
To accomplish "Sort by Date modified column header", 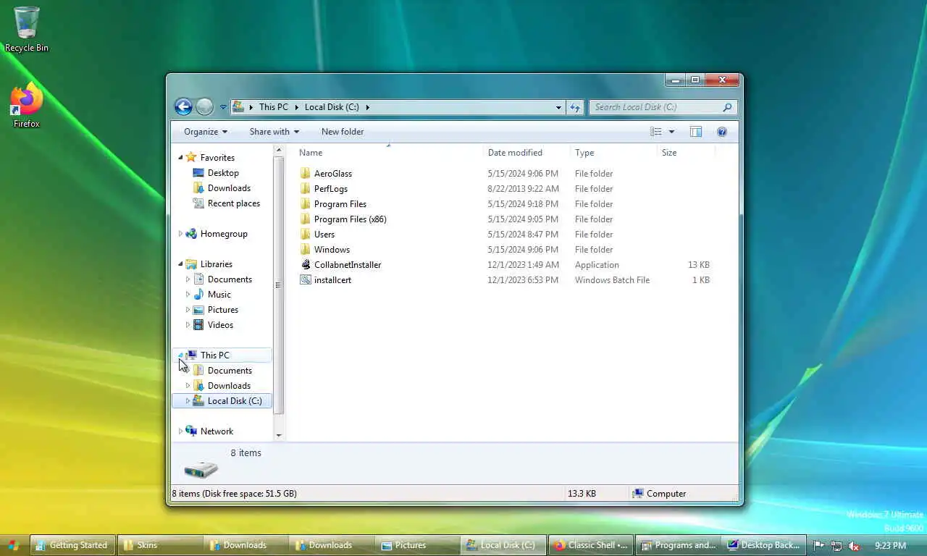I will point(515,153).
